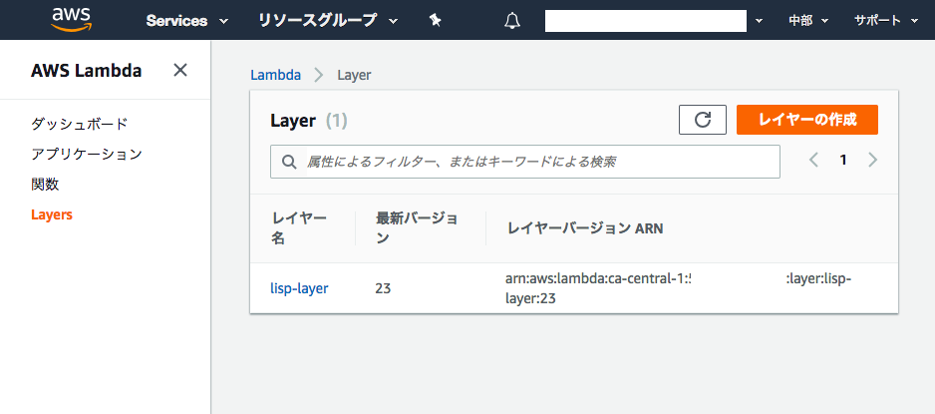
Task: Click the search magnifier icon
Action: pyautogui.click(x=289, y=163)
